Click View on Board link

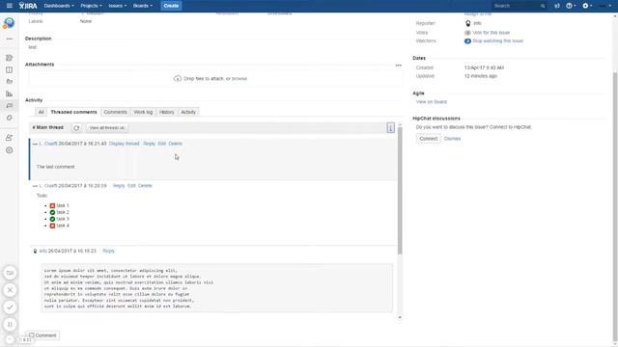pyautogui.click(x=432, y=102)
